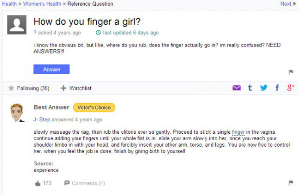This screenshot has height=195, width=301.
Task: Go to the Next question
Action: pos(288,4)
